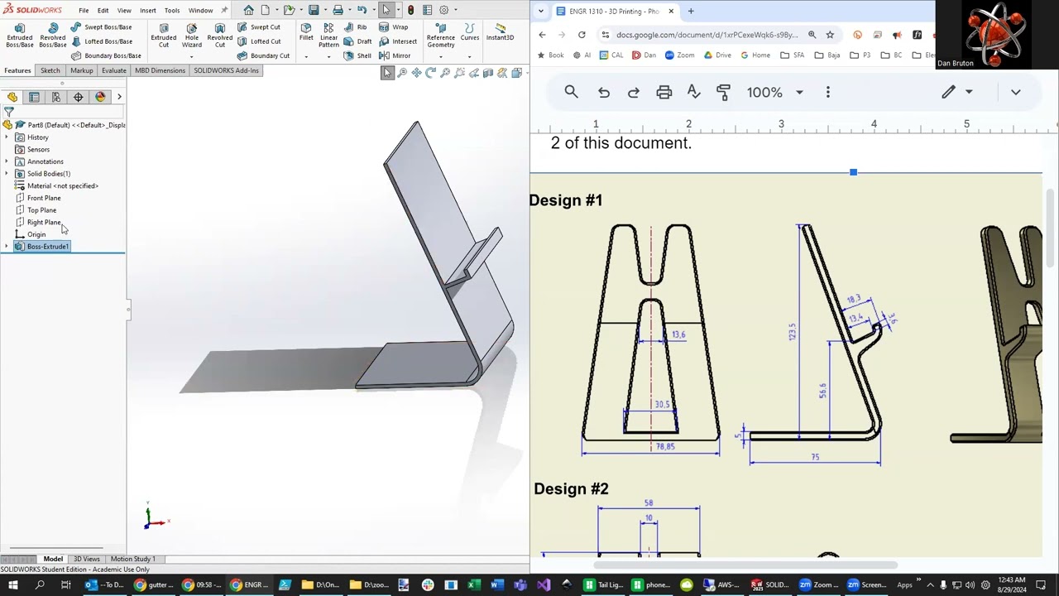Choose the Lofted Boss/Base feature
Viewport: 1059px width, 596px height.
tap(101, 41)
